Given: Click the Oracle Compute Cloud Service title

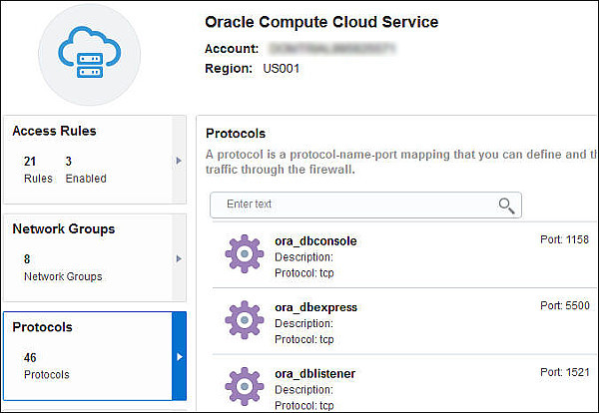Looking at the screenshot, I should click(x=321, y=22).
